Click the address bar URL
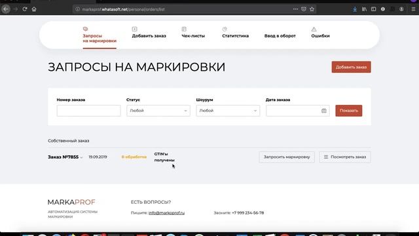The image size is (419, 236). coord(123,9)
